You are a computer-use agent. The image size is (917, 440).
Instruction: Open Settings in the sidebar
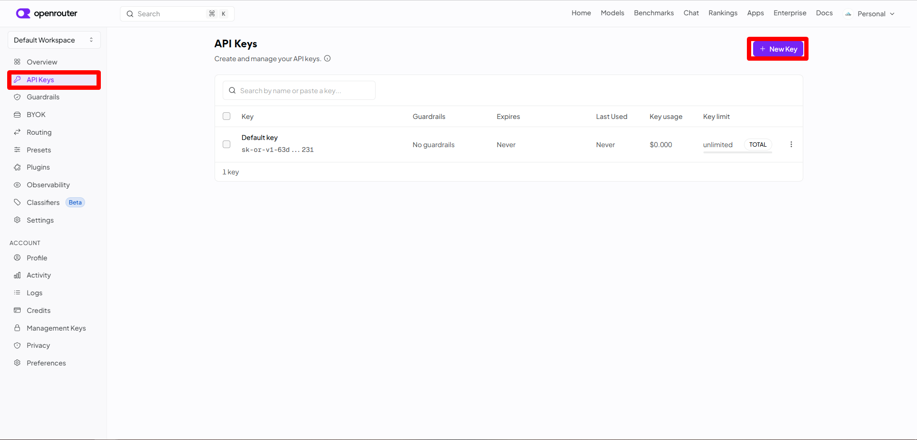point(54,220)
